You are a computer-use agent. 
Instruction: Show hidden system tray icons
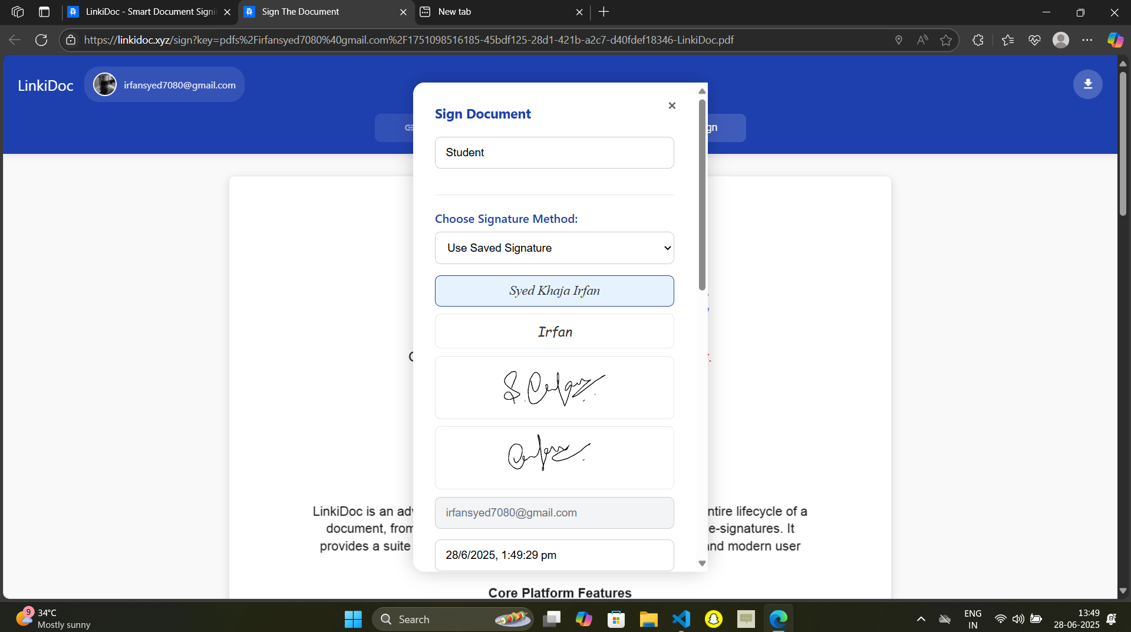(921, 619)
